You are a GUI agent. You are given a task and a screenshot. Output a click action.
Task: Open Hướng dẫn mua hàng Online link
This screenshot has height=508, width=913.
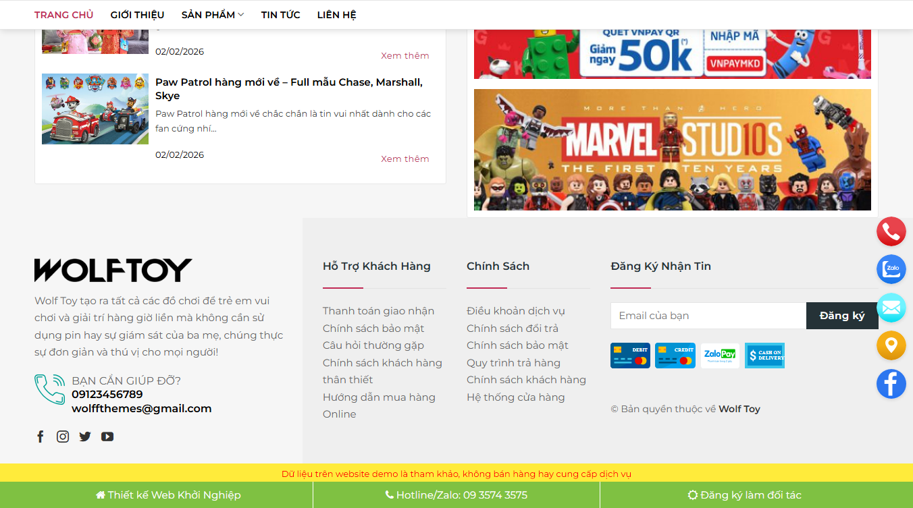click(x=379, y=405)
